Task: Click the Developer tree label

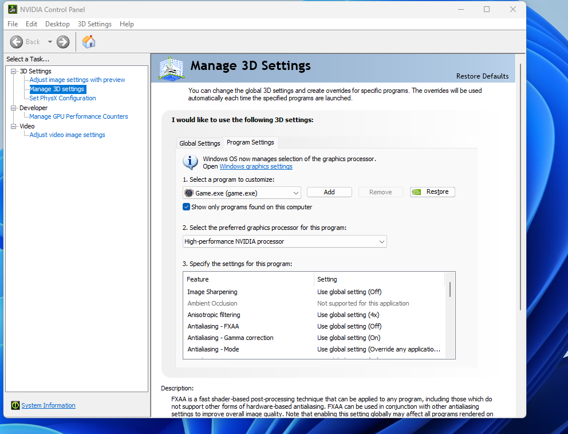Action: (x=33, y=108)
